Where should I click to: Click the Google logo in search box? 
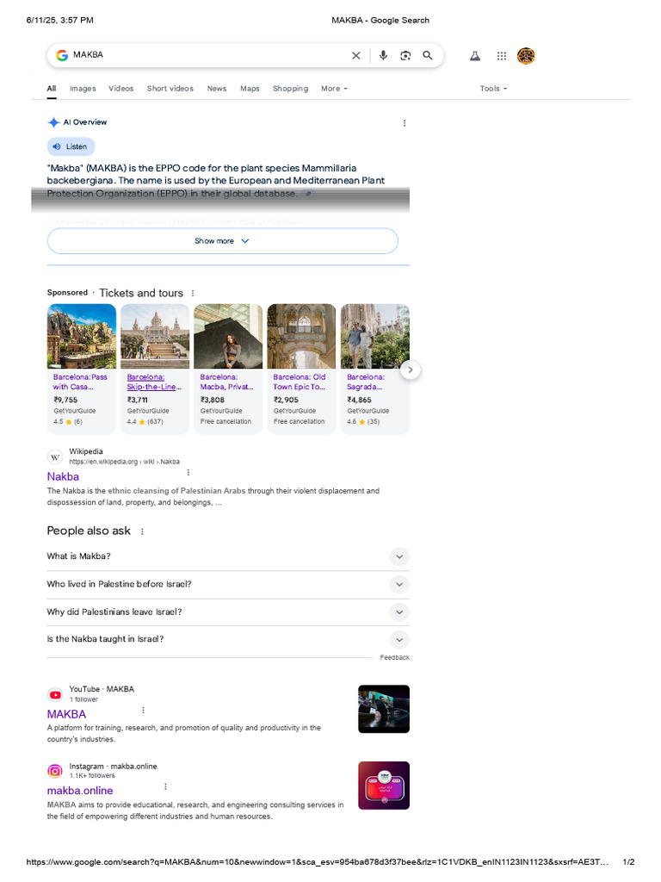coord(62,55)
